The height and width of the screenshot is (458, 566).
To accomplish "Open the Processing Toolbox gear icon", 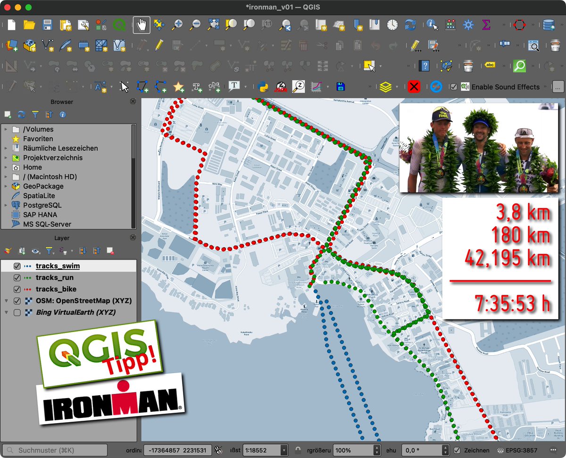I will (468, 25).
